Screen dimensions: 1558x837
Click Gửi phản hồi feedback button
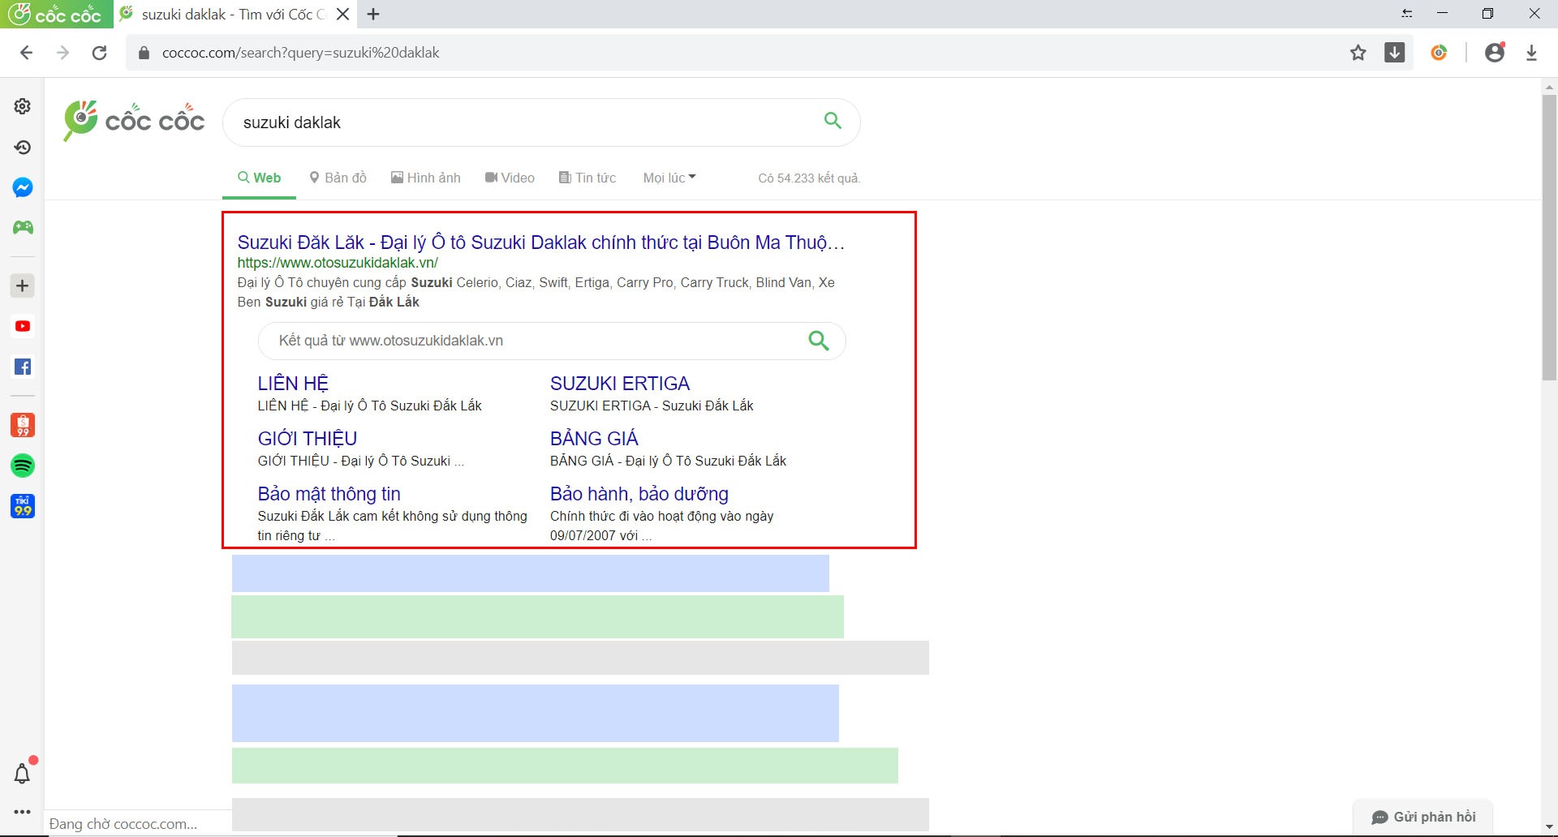(x=1423, y=817)
